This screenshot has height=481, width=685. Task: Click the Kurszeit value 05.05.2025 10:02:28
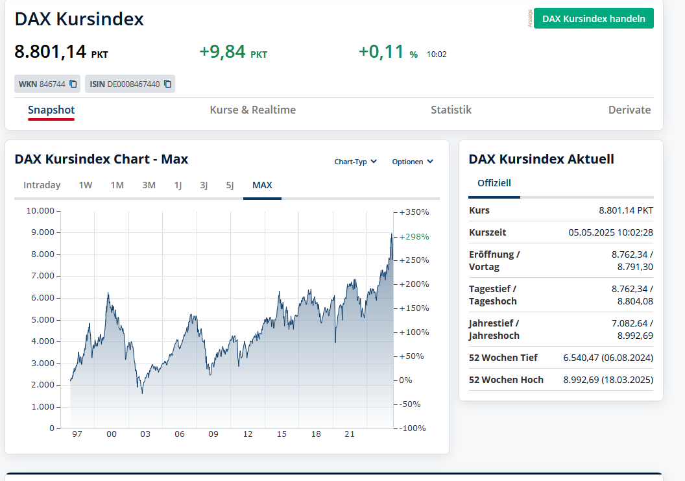611,232
